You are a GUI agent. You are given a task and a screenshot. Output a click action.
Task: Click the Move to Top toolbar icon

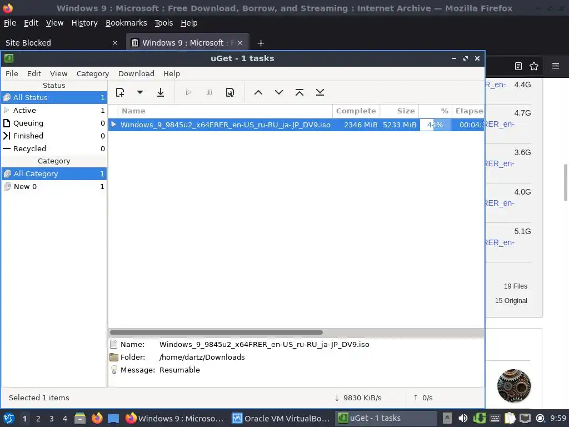[300, 92]
